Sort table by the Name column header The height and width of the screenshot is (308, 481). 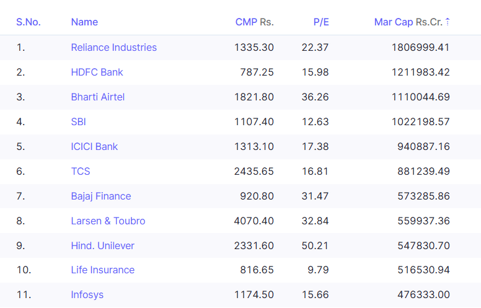pyautogui.click(x=84, y=22)
